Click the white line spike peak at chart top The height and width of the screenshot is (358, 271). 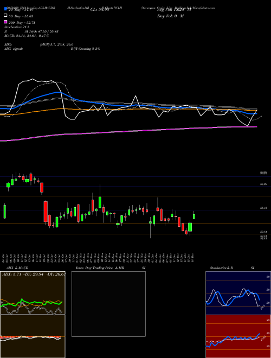pos(33,79)
